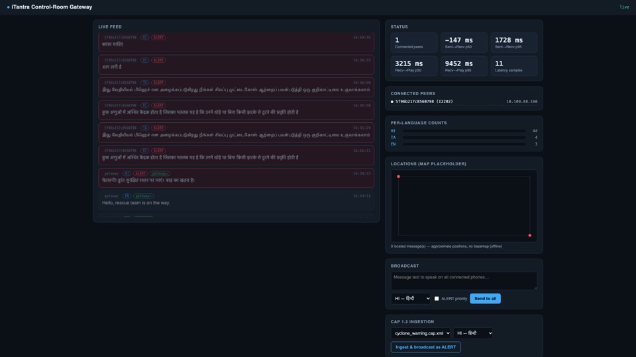Open the gateway alert message at 16:54:33
This screenshot has height=357, width=636.
click(x=236, y=178)
